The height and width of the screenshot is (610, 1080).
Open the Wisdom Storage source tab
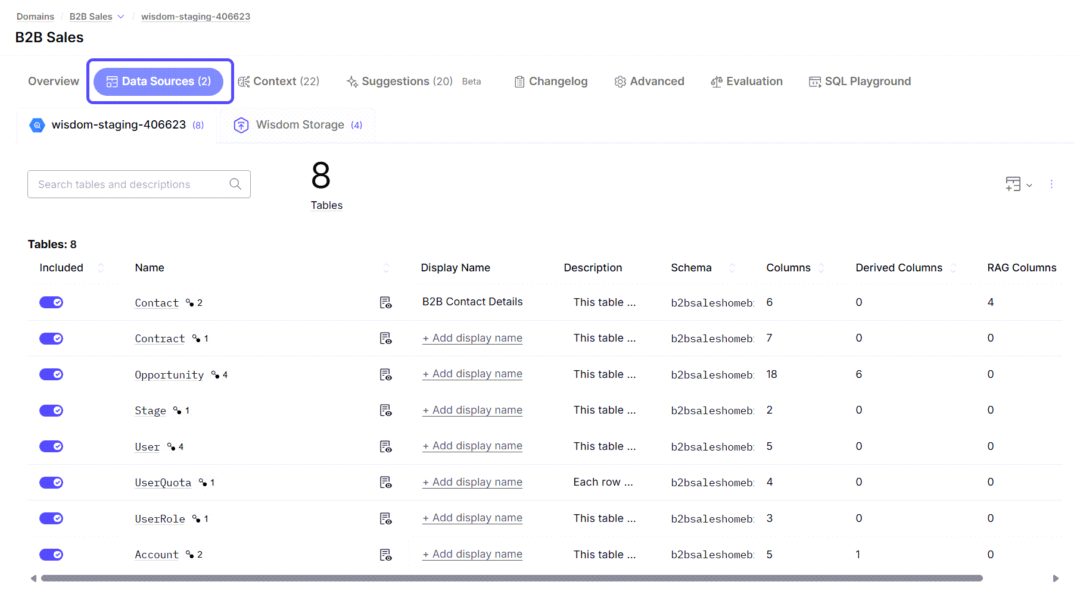(299, 125)
